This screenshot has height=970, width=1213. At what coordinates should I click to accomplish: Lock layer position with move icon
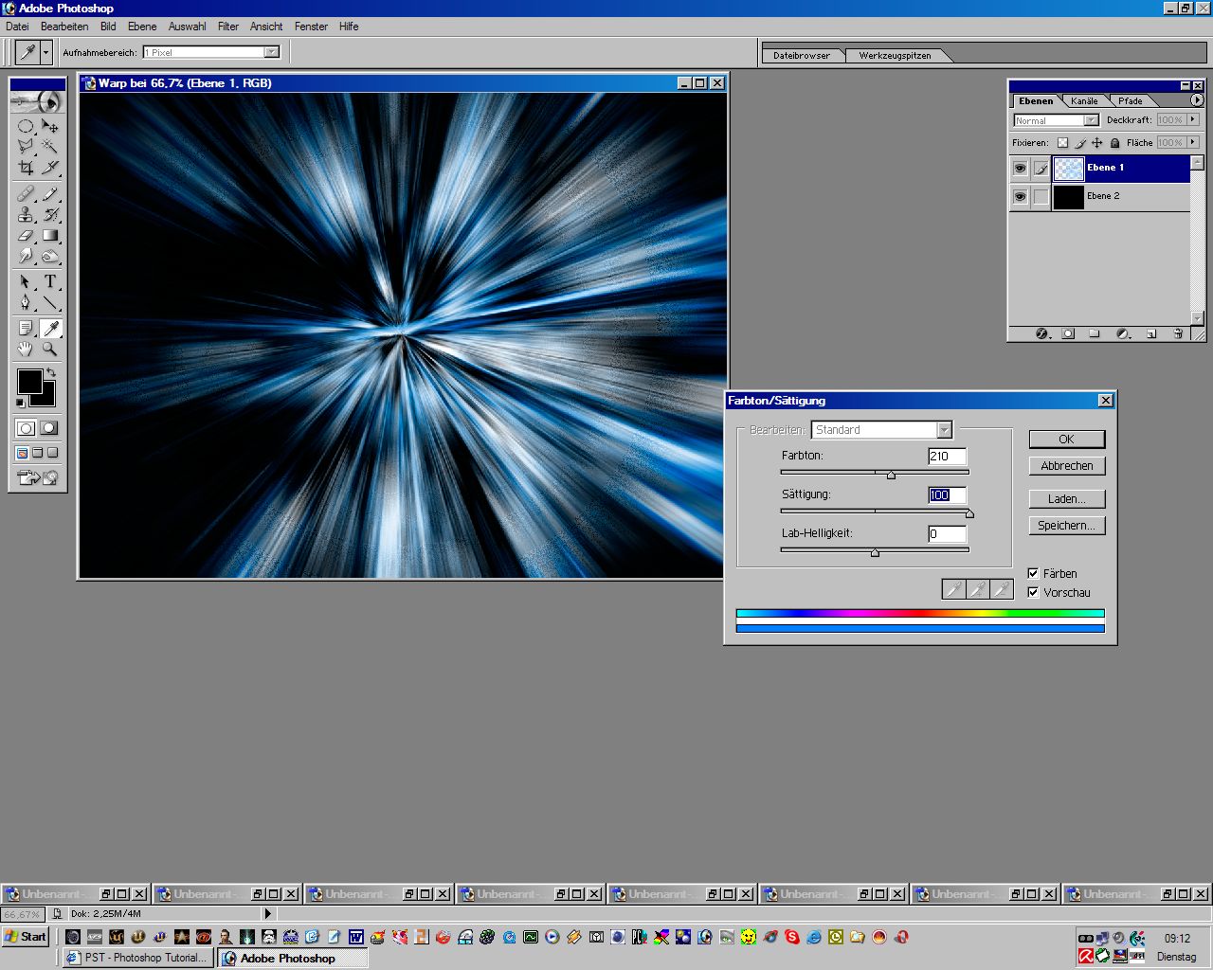pos(1097,143)
